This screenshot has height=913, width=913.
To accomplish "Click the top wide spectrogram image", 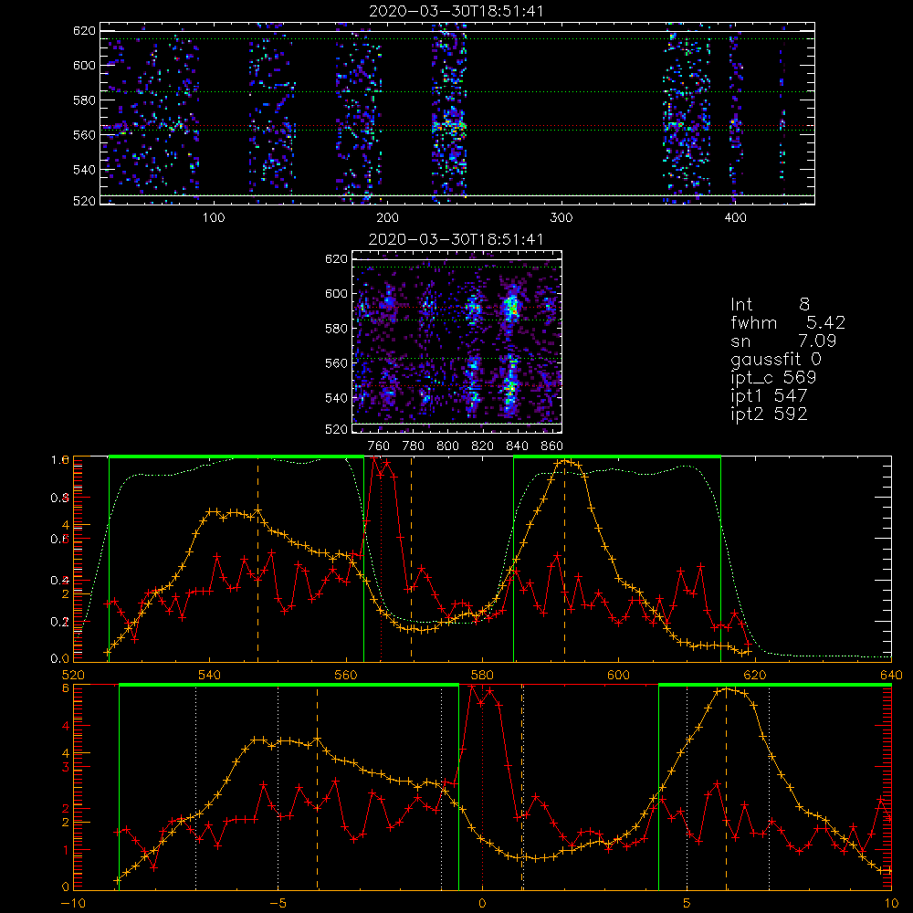I will point(457,113).
